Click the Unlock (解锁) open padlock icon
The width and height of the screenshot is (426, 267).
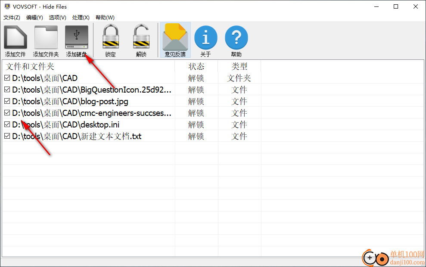[x=141, y=37]
